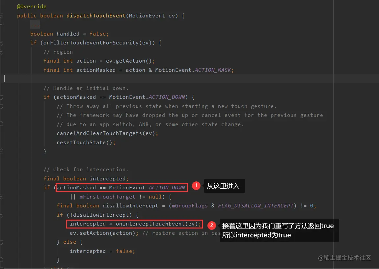This screenshot has width=379, height=269.
Task: Click 'FLAG_DISALLOW_INTERCEPT' constant
Action: coord(256,206)
